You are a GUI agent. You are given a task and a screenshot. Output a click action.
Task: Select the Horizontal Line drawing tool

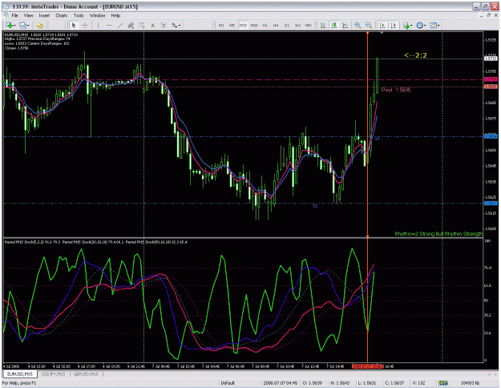tap(109, 25)
